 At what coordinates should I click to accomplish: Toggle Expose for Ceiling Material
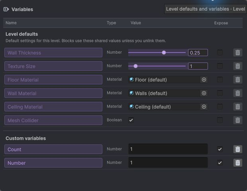pyautogui.click(x=220, y=107)
